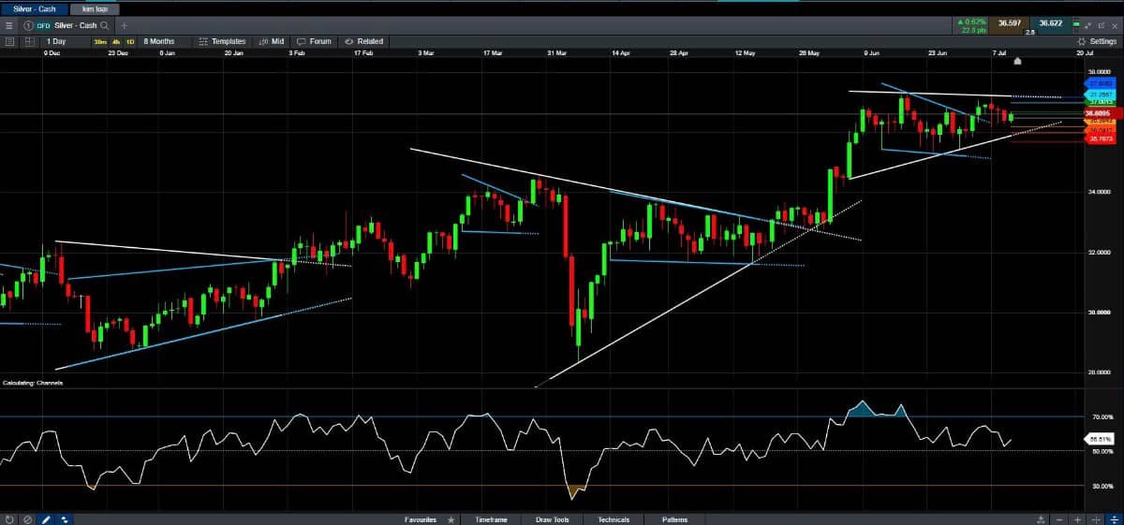Open the Mid price type dropdown
The image size is (1124, 525).
[272, 41]
